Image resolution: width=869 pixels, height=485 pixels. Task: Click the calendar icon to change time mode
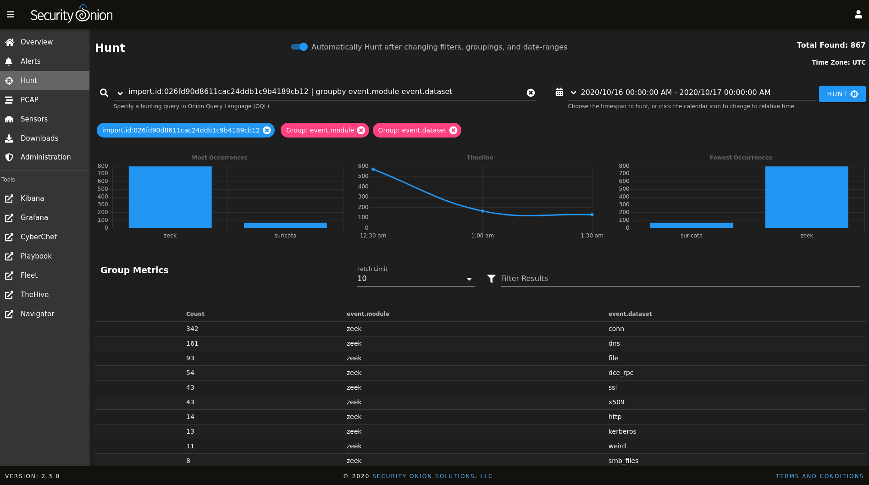click(x=559, y=92)
